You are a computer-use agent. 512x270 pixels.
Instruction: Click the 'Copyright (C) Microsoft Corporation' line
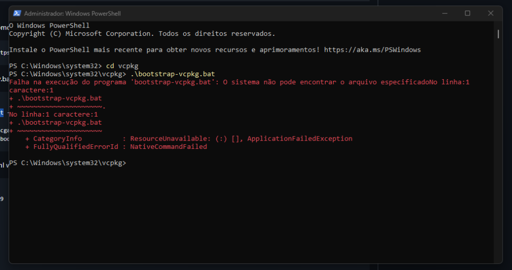pos(142,34)
